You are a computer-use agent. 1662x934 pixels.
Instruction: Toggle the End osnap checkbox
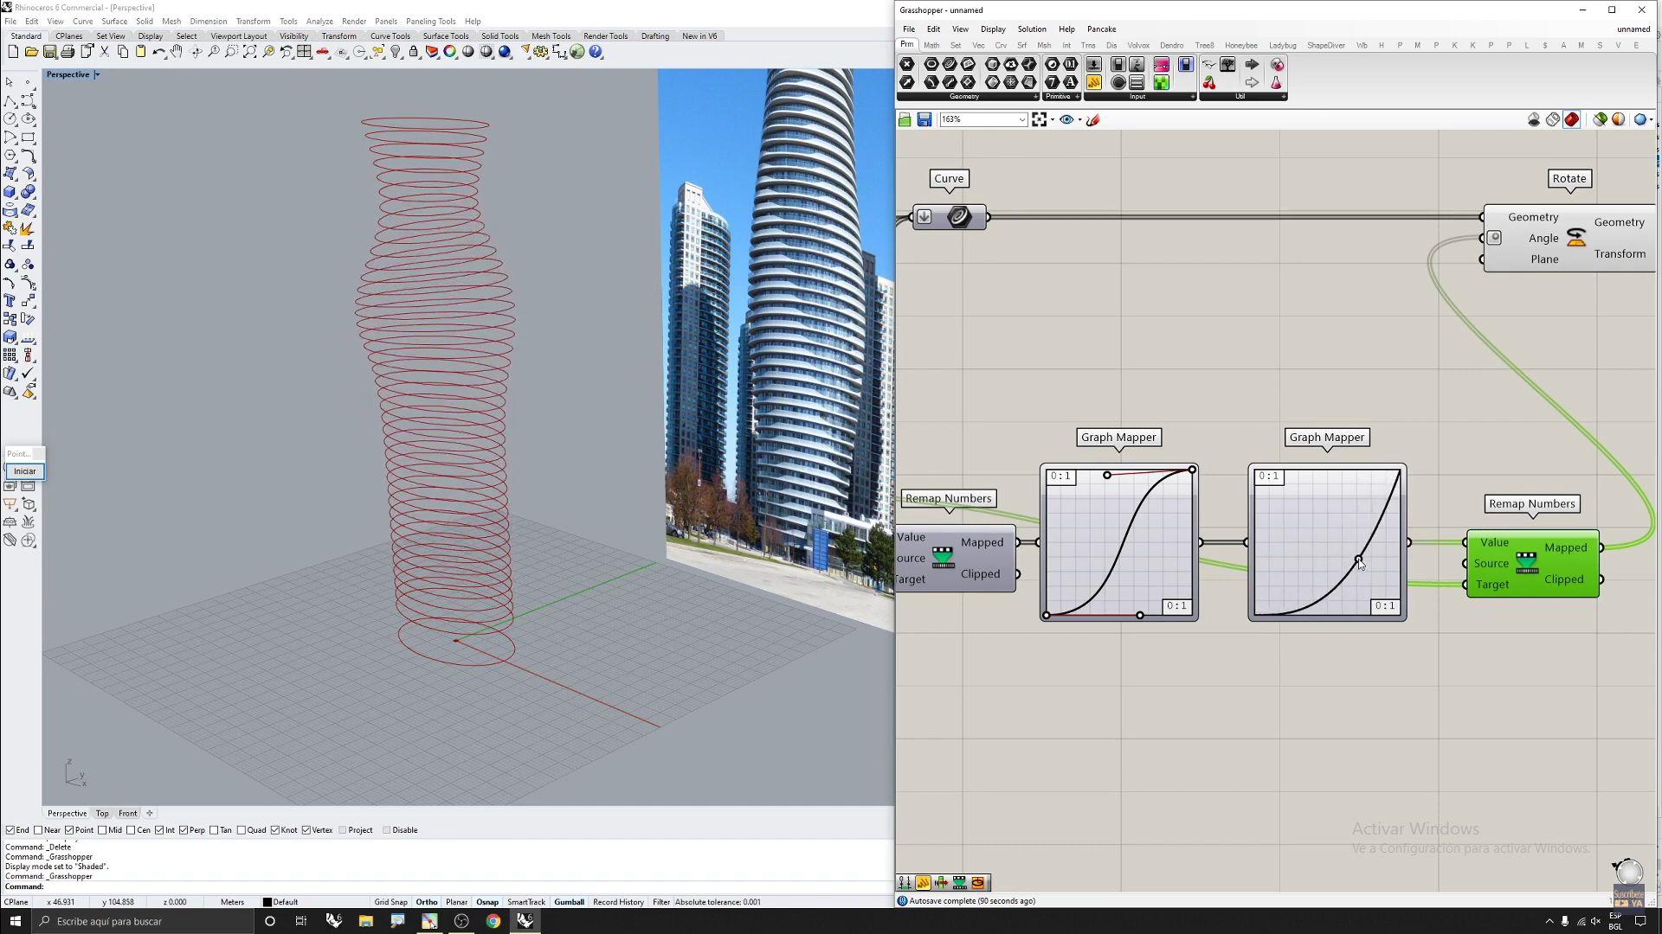(x=10, y=830)
